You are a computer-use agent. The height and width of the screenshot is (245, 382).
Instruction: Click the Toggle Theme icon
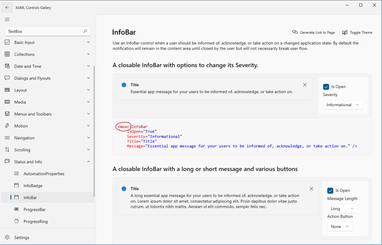pyautogui.click(x=345, y=32)
